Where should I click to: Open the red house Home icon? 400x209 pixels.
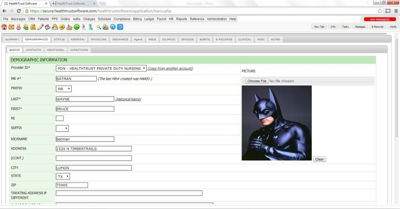[4, 27]
